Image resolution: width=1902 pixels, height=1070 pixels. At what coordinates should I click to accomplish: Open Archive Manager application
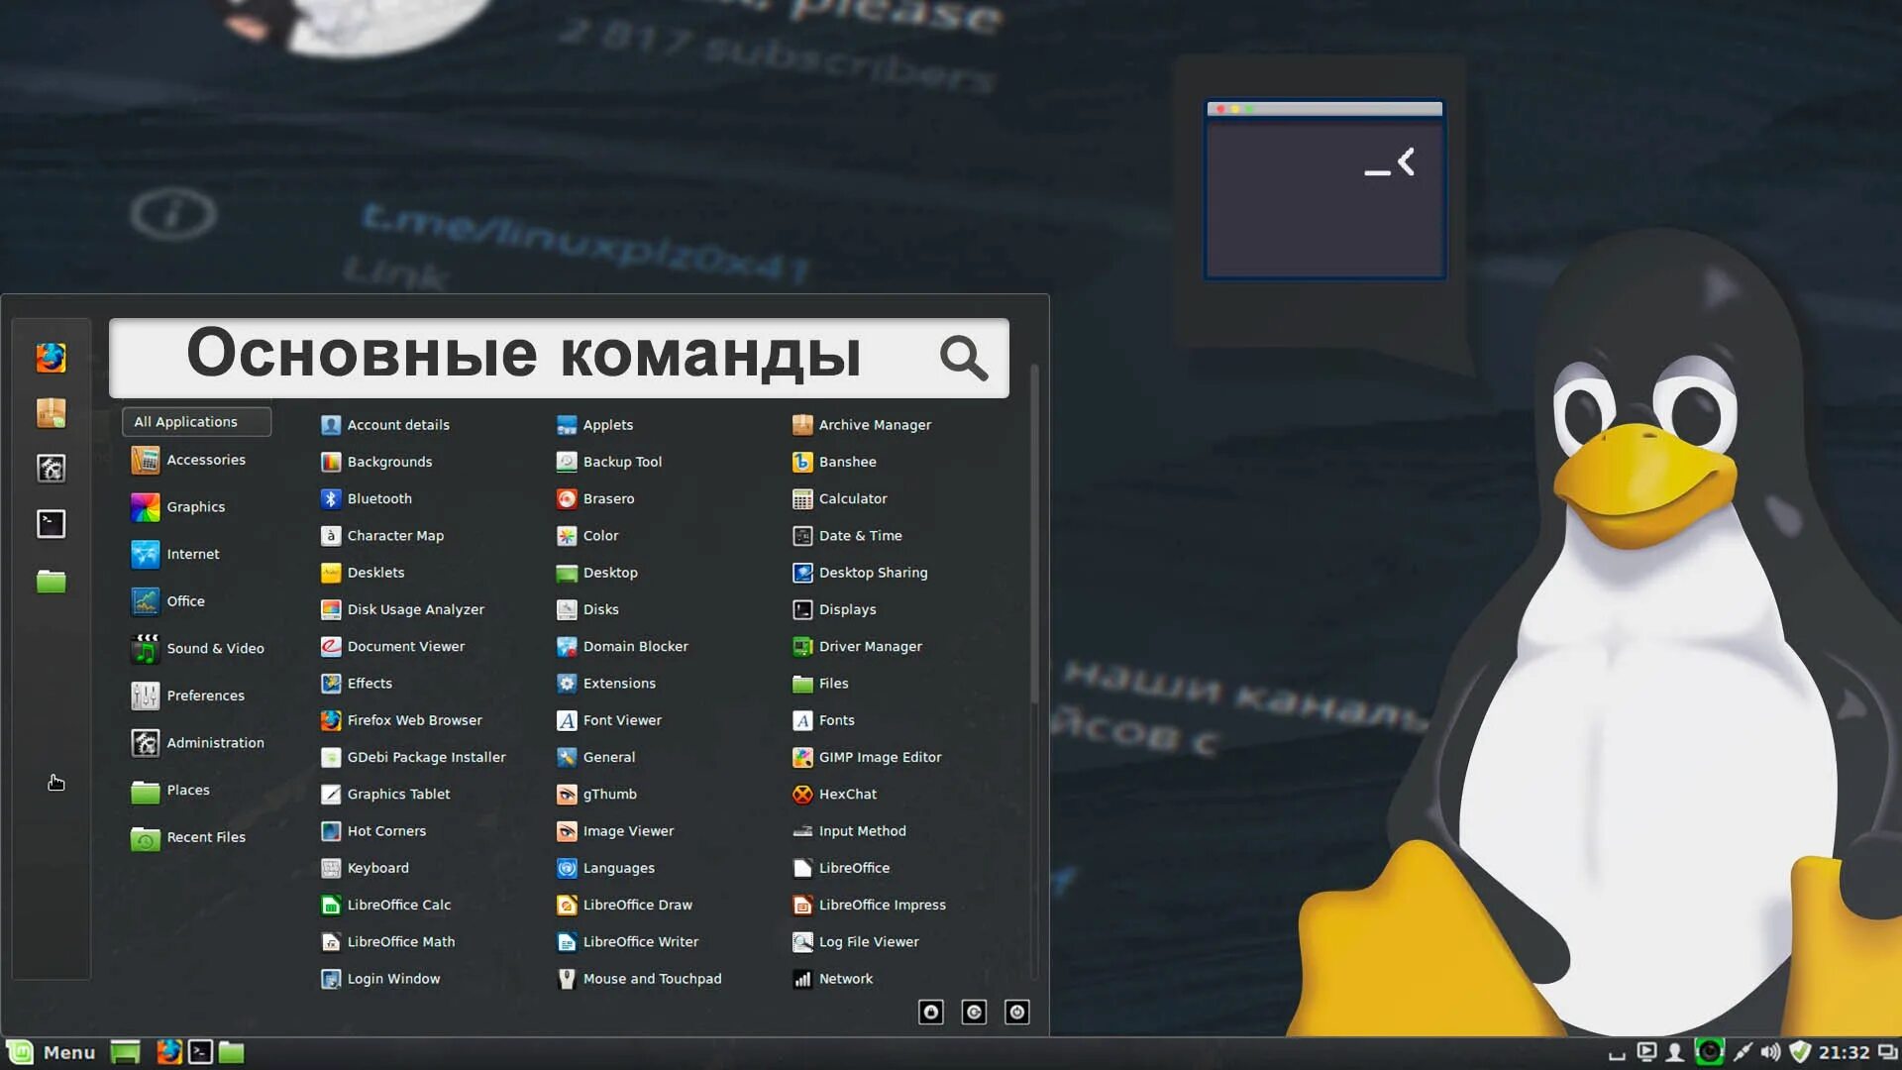(874, 423)
